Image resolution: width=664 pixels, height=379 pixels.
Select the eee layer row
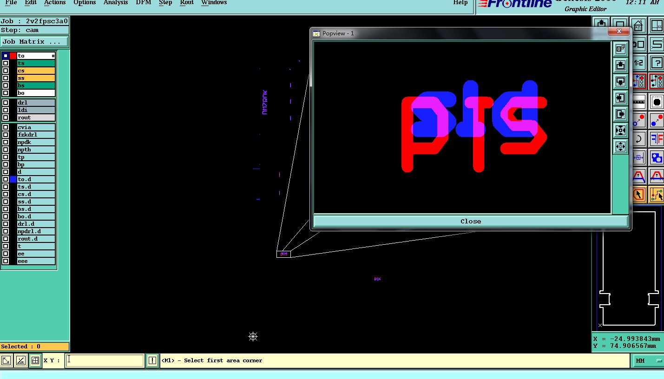click(36, 261)
